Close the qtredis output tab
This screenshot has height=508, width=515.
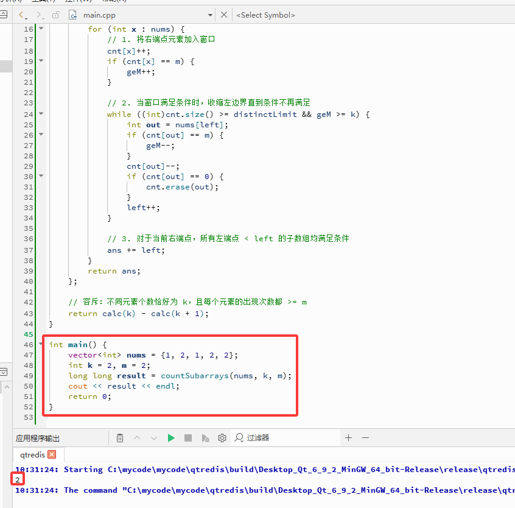(52, 455)
